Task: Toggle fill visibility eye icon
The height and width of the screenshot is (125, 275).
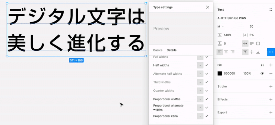Action: coord(262,73)
